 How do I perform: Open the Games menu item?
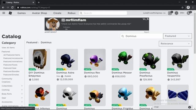pos(21,13)
